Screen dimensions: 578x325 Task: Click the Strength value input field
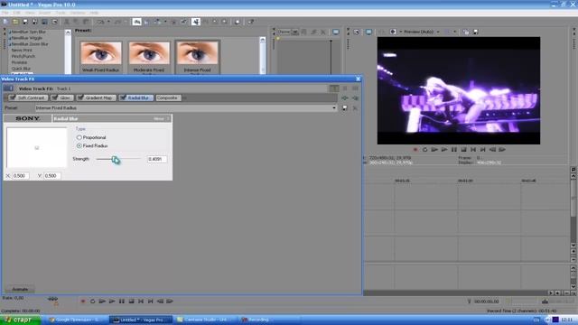156,159
